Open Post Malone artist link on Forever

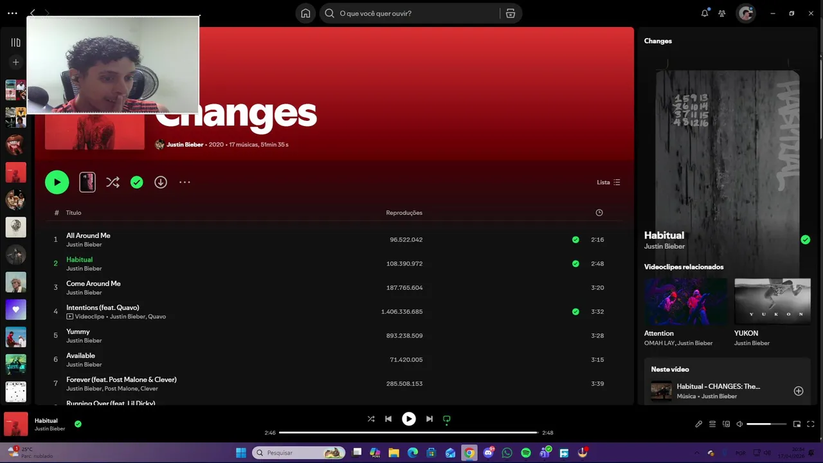[x=120, y=388]
